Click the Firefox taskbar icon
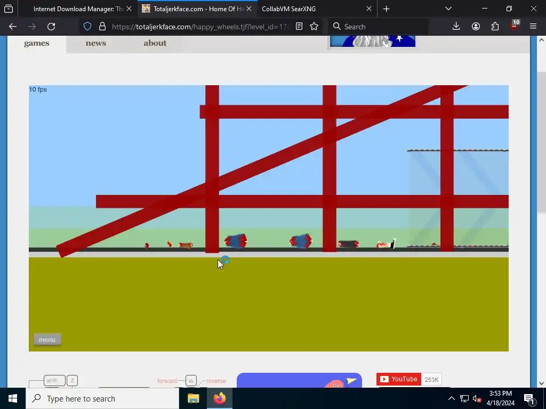546x409 pixels. [219, 398]
